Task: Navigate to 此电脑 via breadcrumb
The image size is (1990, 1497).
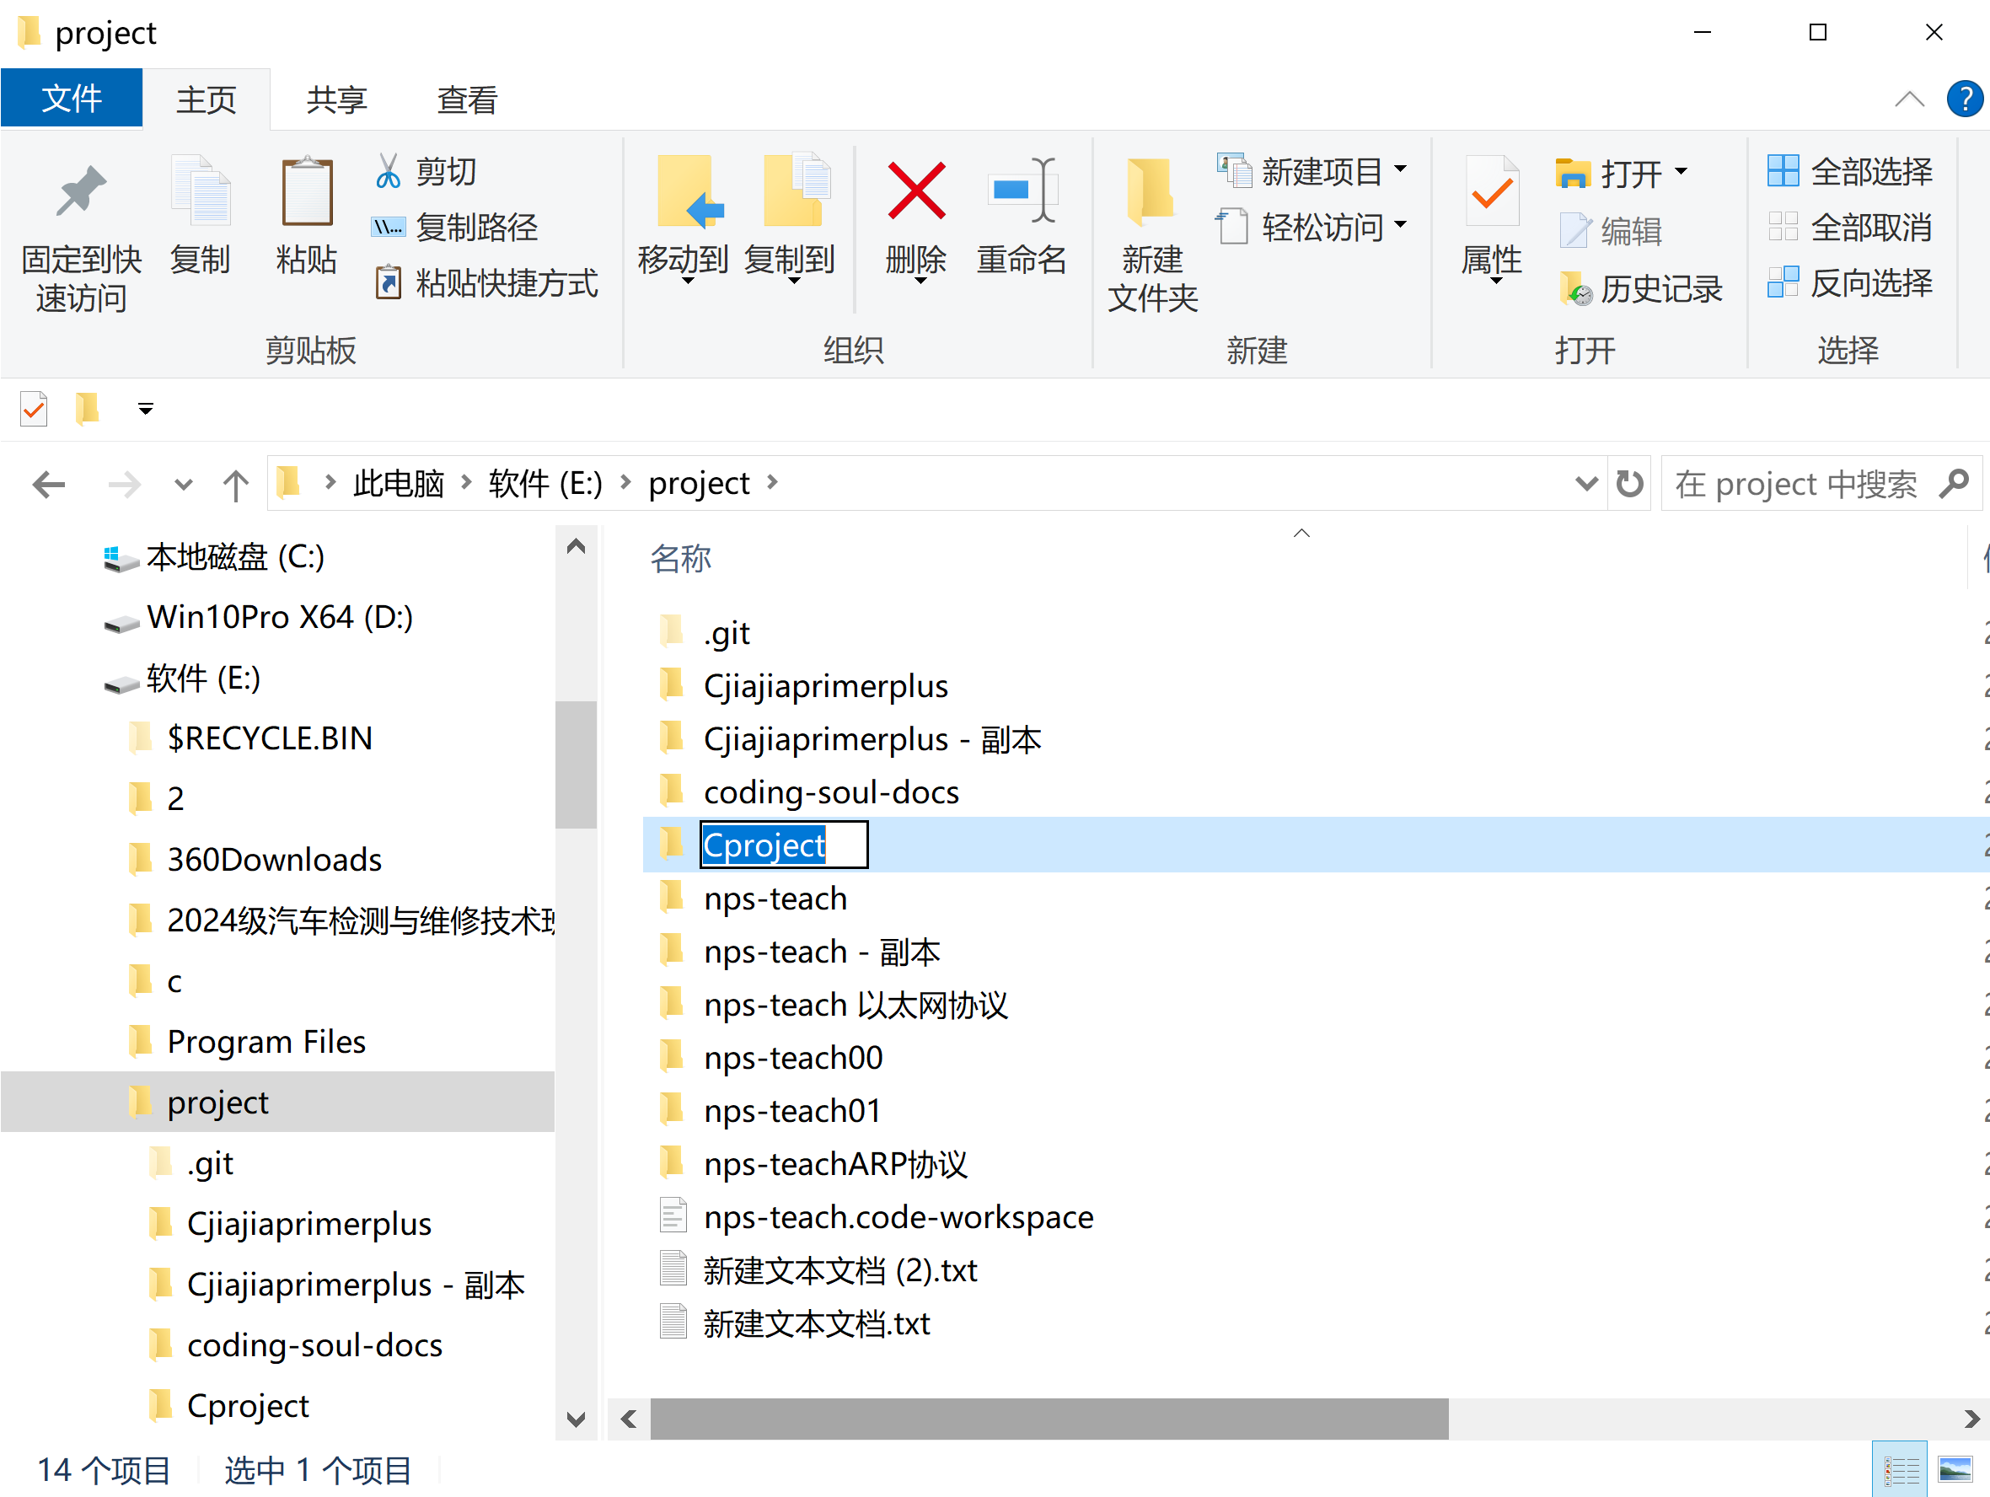Action: click(x=399, y=483)
